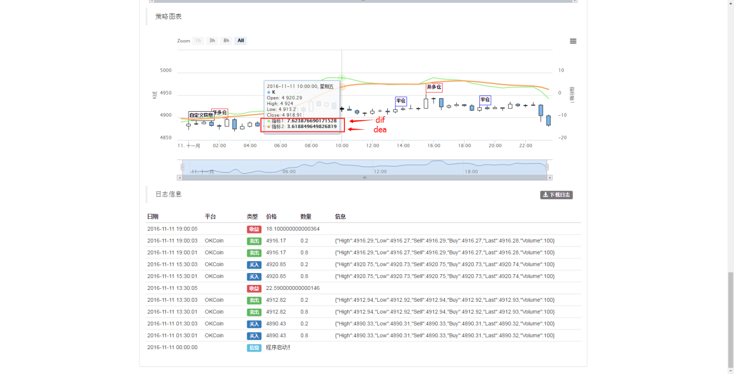Click the date 2016-11-11 00:00:00
734x374 pixels.
click(x=172, y=347)
